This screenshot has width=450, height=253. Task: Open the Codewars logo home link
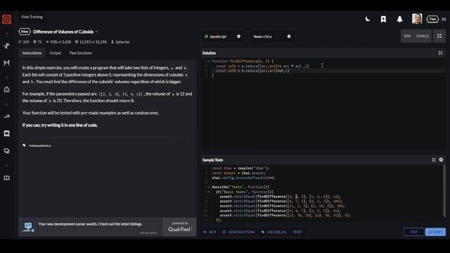[6, 19]
